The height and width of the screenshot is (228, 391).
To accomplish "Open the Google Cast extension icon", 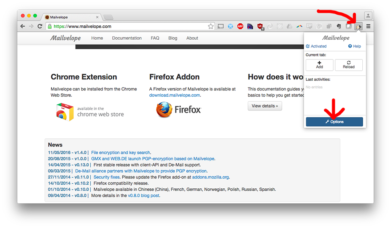I will 220,26.
